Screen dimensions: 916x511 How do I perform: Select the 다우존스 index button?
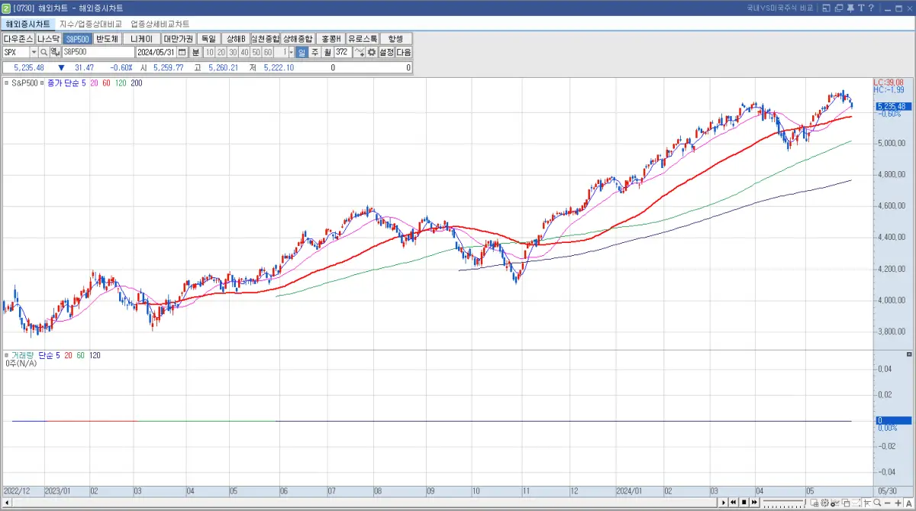[18, 38]
